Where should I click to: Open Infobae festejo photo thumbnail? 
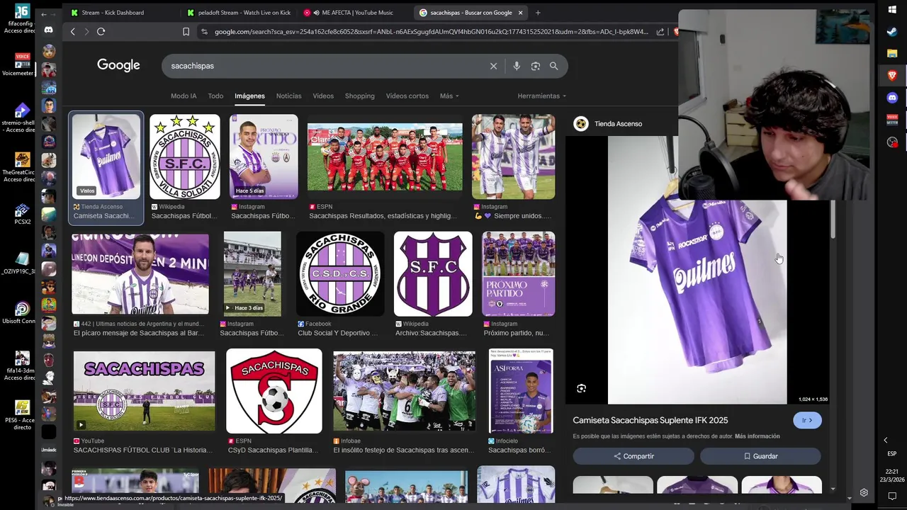[405, 391]
